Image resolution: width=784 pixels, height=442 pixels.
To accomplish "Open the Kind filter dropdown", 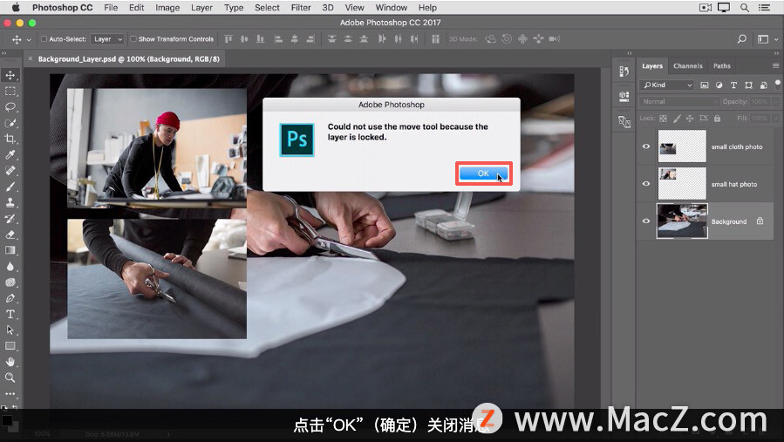I will pos(666,85).
